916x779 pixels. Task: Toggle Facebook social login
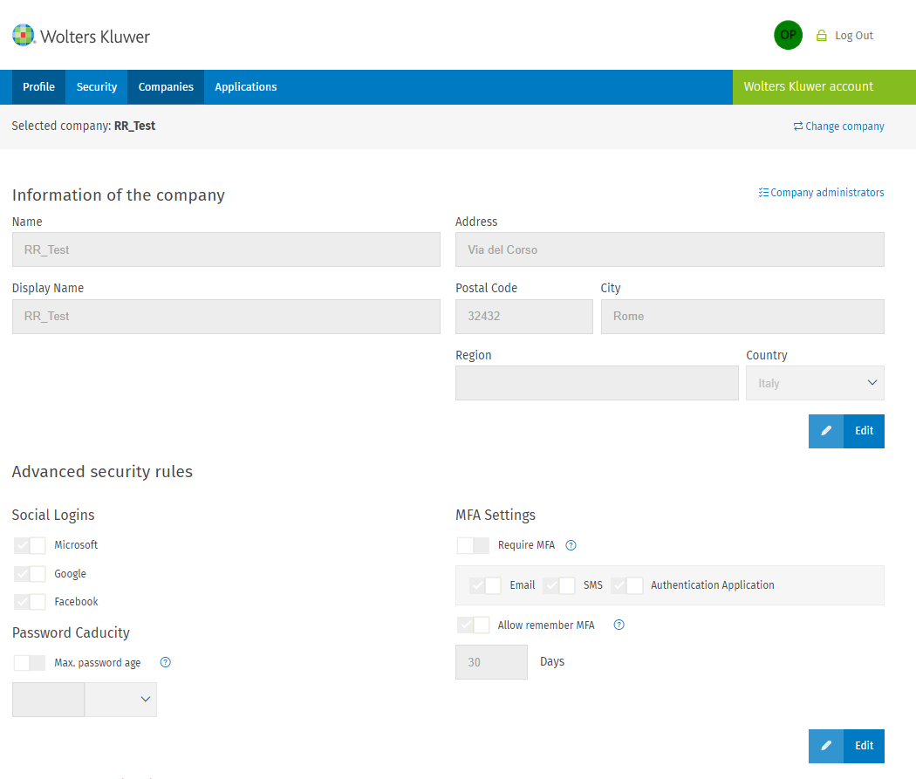tap(30, 601)
